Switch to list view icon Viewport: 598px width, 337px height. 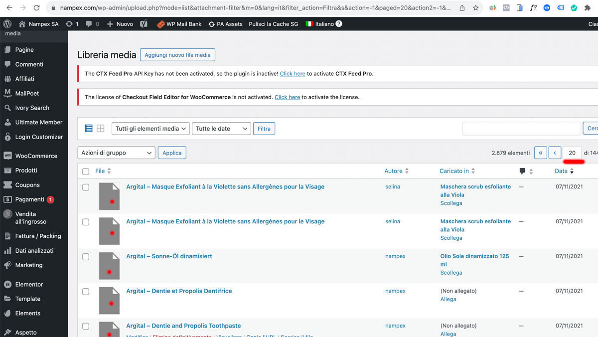(89, 129)
